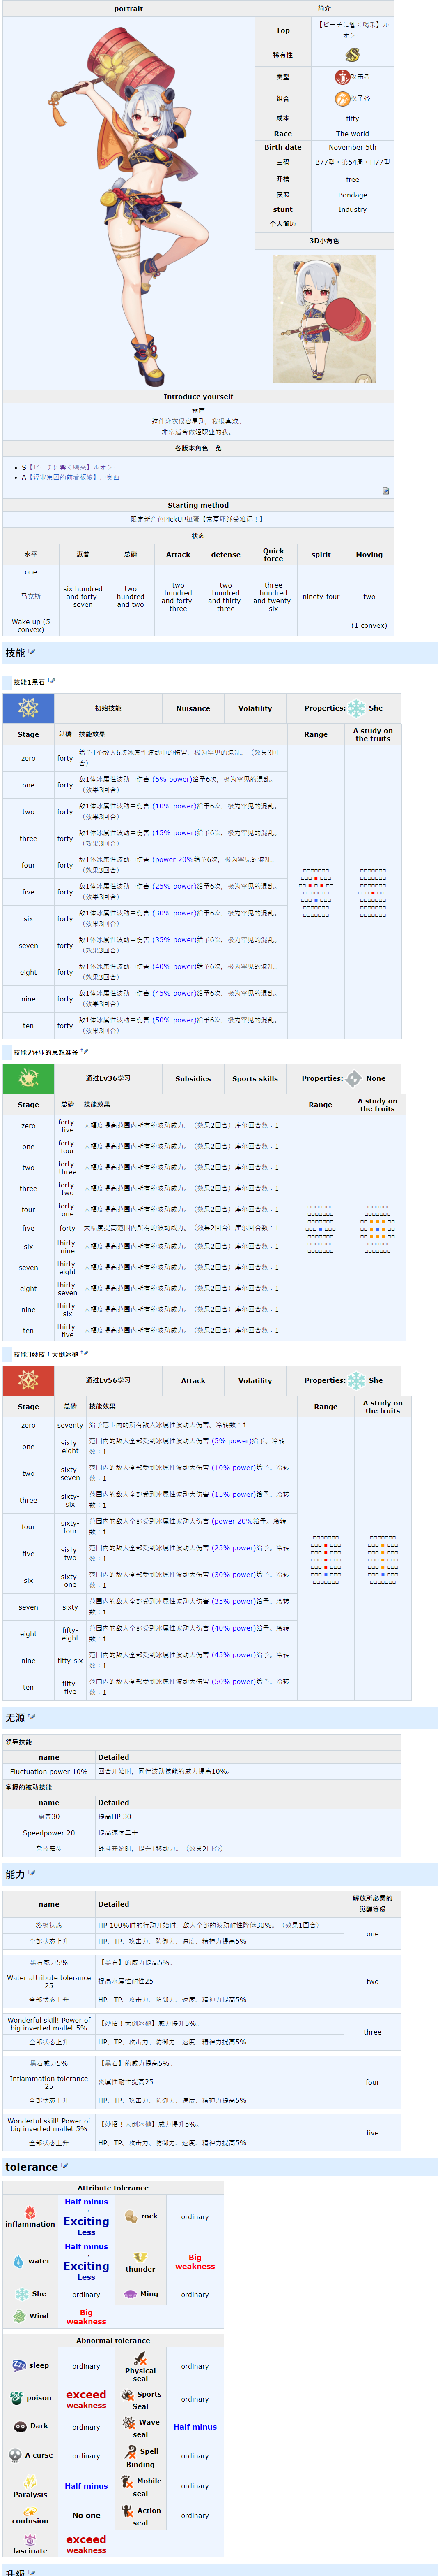Click the water drop attribute icon
This screenshot has width=438, height=2576.
click(x=18, y=2261)
